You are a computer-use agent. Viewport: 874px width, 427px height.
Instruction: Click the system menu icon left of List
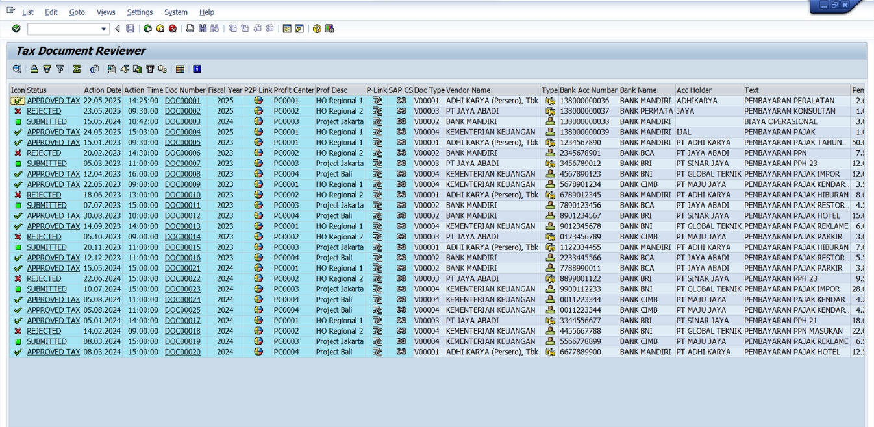[x=11, y=12]
